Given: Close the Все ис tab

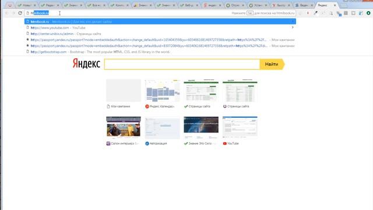Looking at the screenshot, I should point(104,5).
